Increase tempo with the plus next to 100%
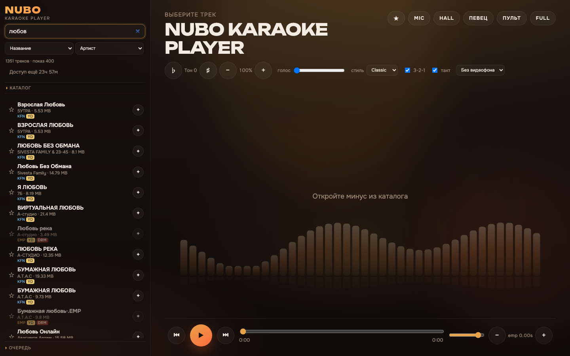 coord(263,70)
